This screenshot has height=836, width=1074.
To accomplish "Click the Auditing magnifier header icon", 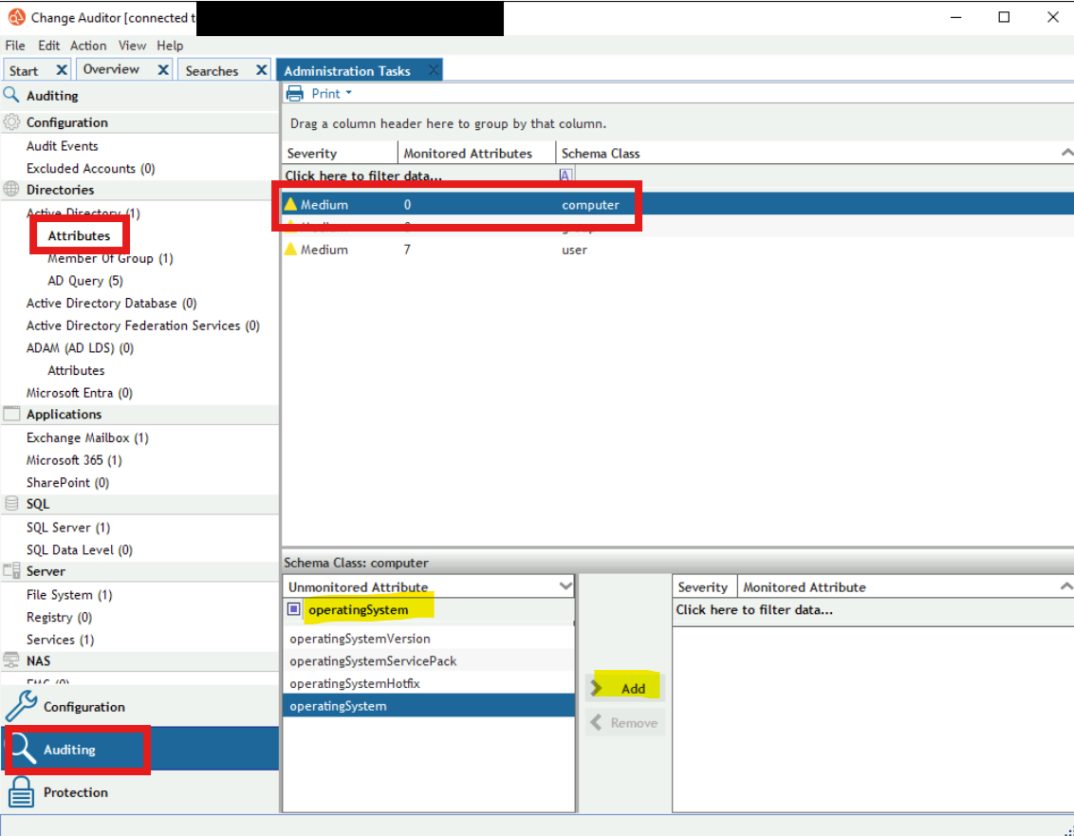I will [x=11, y=95].
